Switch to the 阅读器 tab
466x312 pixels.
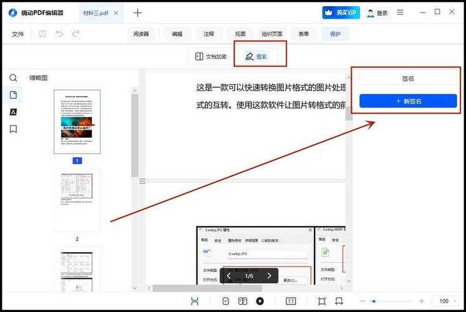click(141, 34)
